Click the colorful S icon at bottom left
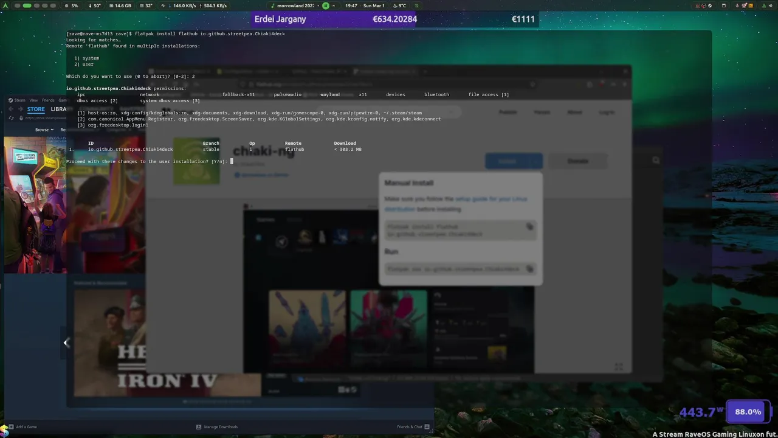Image resolution: width=778 pixels, height=438 pixels. click(x=4, y=431)
